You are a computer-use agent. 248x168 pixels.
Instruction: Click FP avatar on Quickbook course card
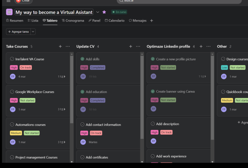(224, 110)
